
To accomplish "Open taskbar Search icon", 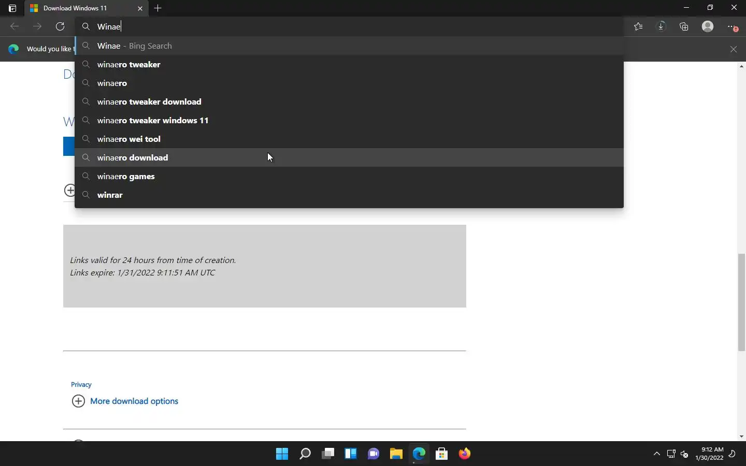I will coord(305,454).
